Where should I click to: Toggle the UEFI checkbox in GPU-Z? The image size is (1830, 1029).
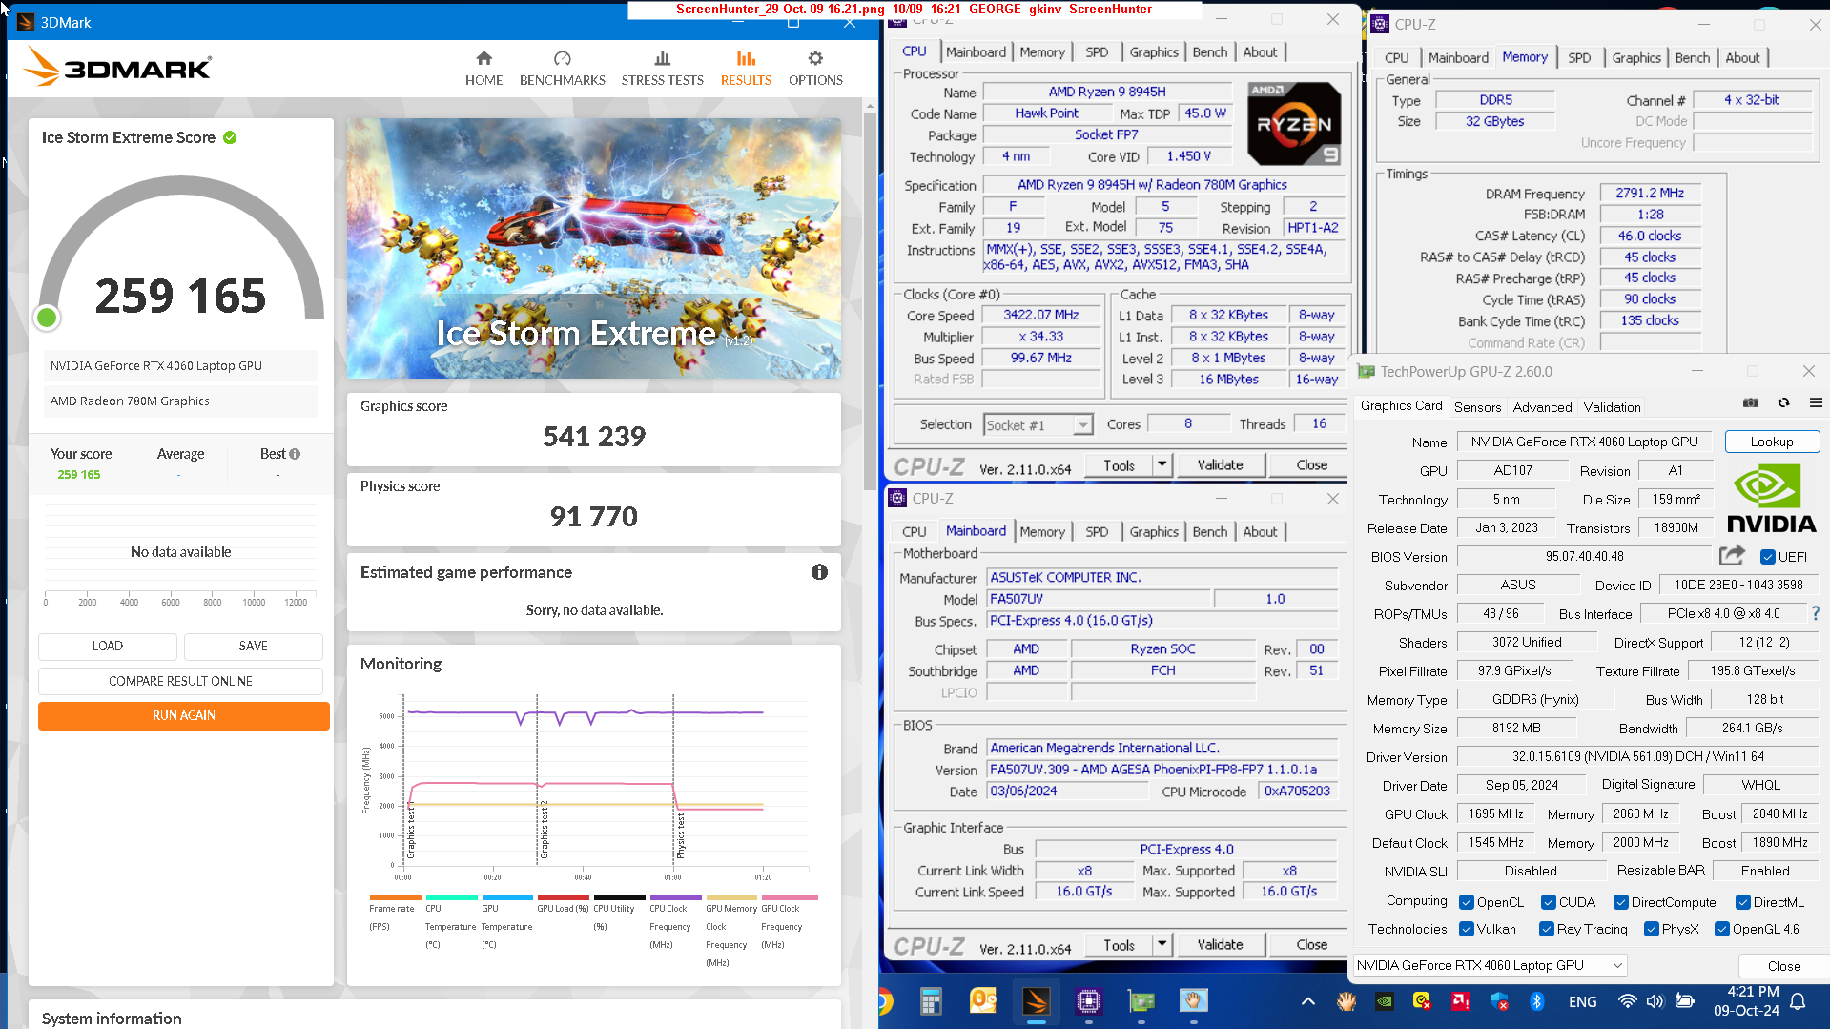tap(1767, 557)
